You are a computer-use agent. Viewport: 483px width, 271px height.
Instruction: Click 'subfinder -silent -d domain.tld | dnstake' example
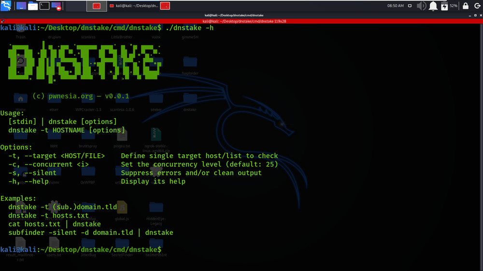coord(91,233)
